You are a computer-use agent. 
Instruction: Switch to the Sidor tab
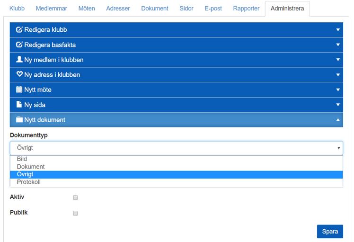tap(186, 9)
